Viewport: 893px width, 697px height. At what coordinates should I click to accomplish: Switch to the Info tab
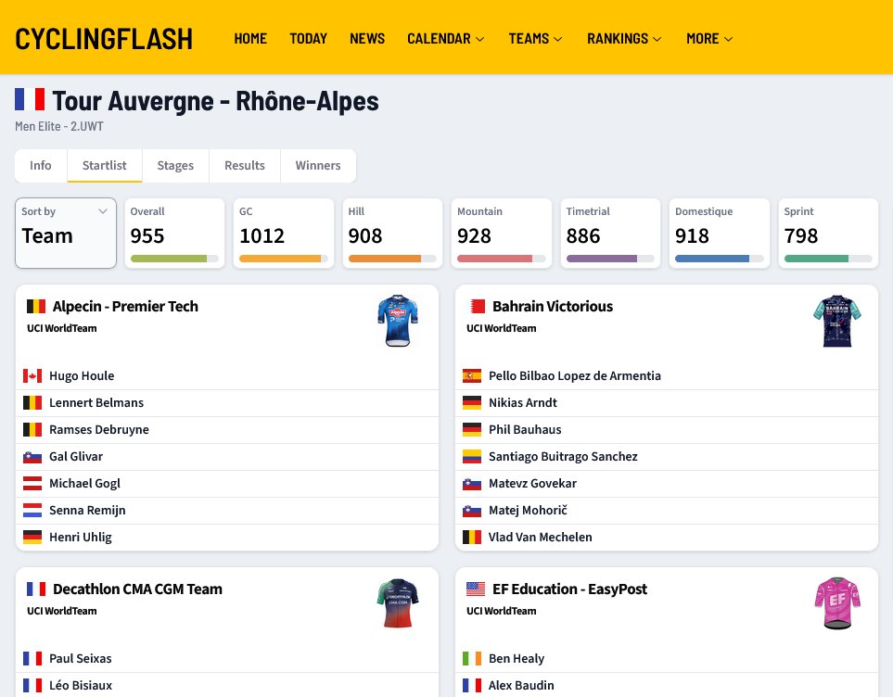tap(41, 166)
